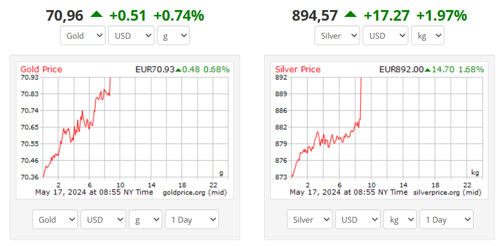Open the Gold dropdown below the Gold Price chart
The image size is (499, 246).
tap(55, 219)
